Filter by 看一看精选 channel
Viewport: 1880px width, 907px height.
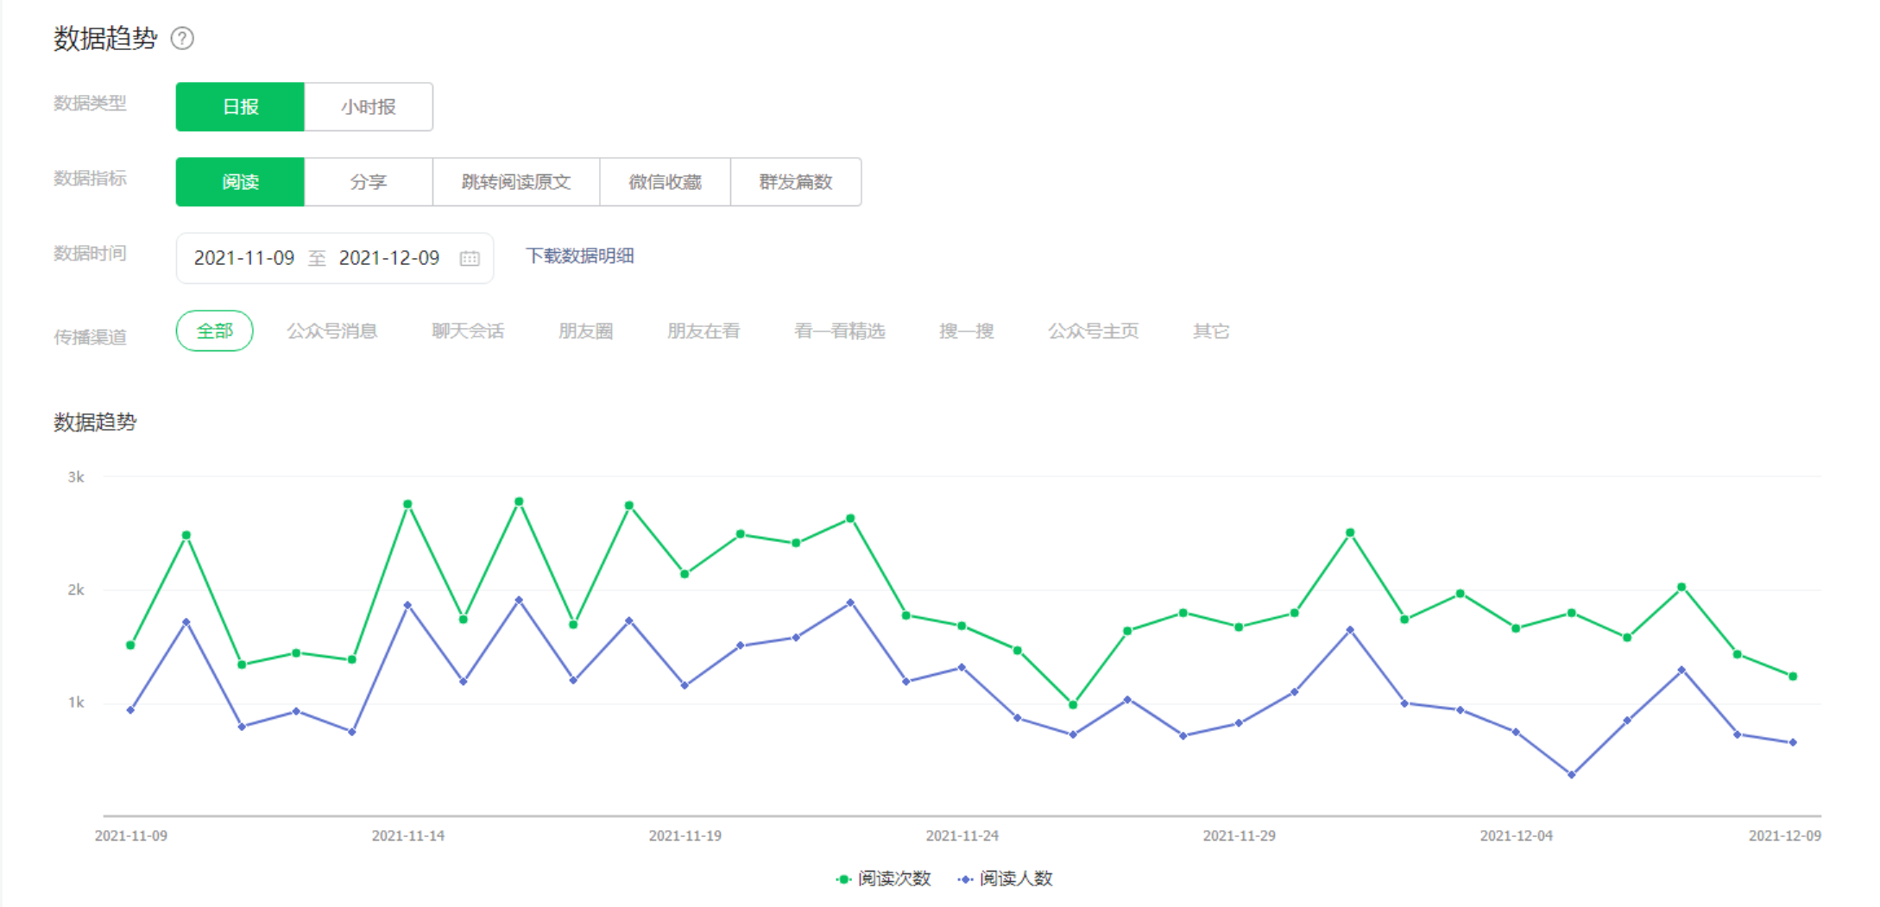coord(840,331)
